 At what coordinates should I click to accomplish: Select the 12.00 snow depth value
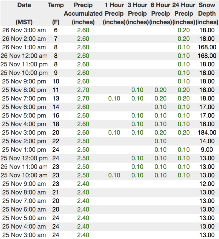click(x=207, y=184)
